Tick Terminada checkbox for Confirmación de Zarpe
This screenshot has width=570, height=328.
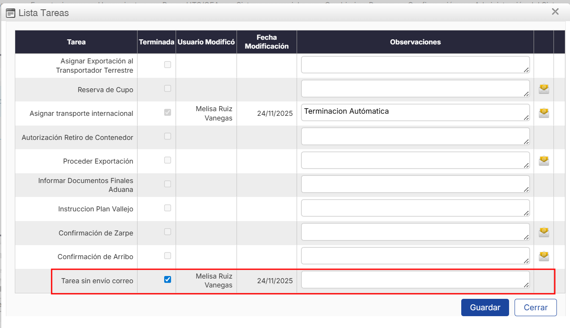pos(168,232)
